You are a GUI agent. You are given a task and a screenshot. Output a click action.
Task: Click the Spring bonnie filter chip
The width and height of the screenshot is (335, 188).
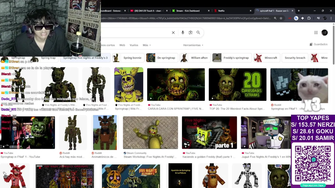128,58
